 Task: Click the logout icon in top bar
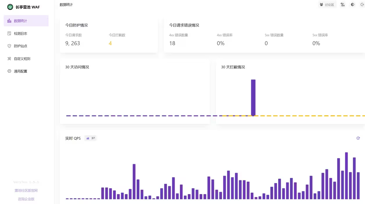(x=362, y=5)
